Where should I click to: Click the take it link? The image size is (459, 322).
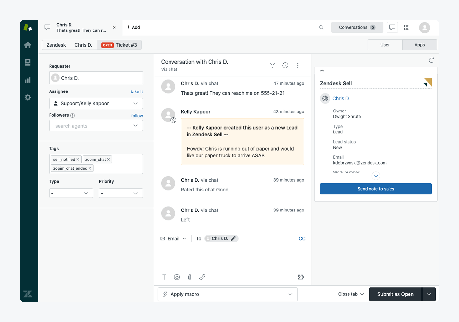point(137,92)
